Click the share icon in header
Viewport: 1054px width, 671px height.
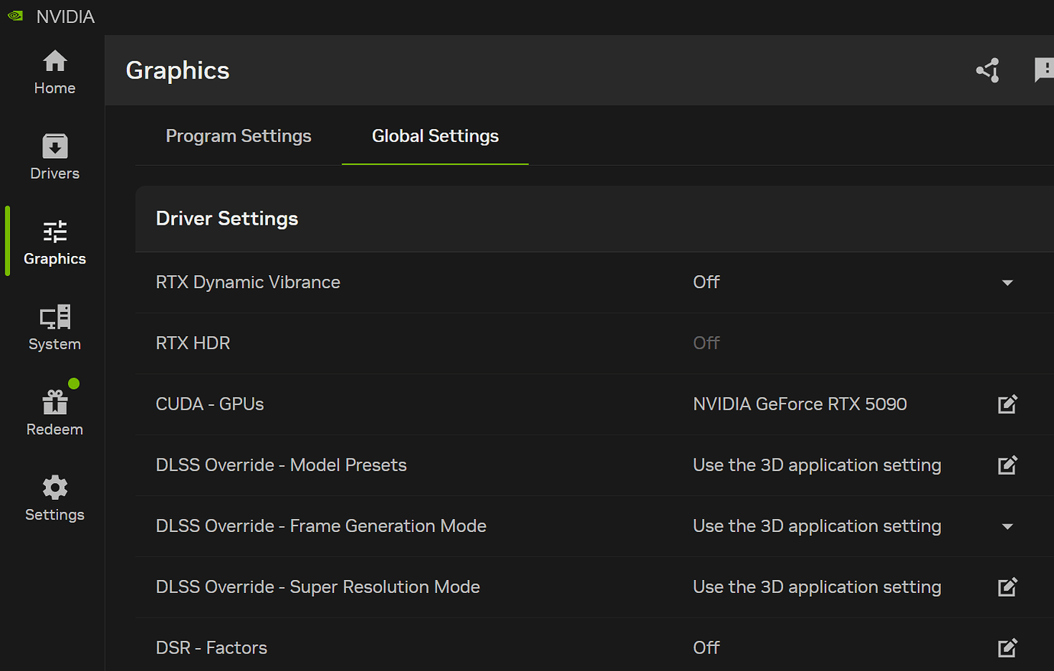coord(988,70)
